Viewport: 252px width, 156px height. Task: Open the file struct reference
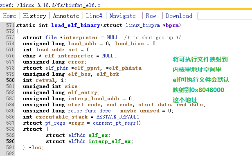(x=51, y=37)
